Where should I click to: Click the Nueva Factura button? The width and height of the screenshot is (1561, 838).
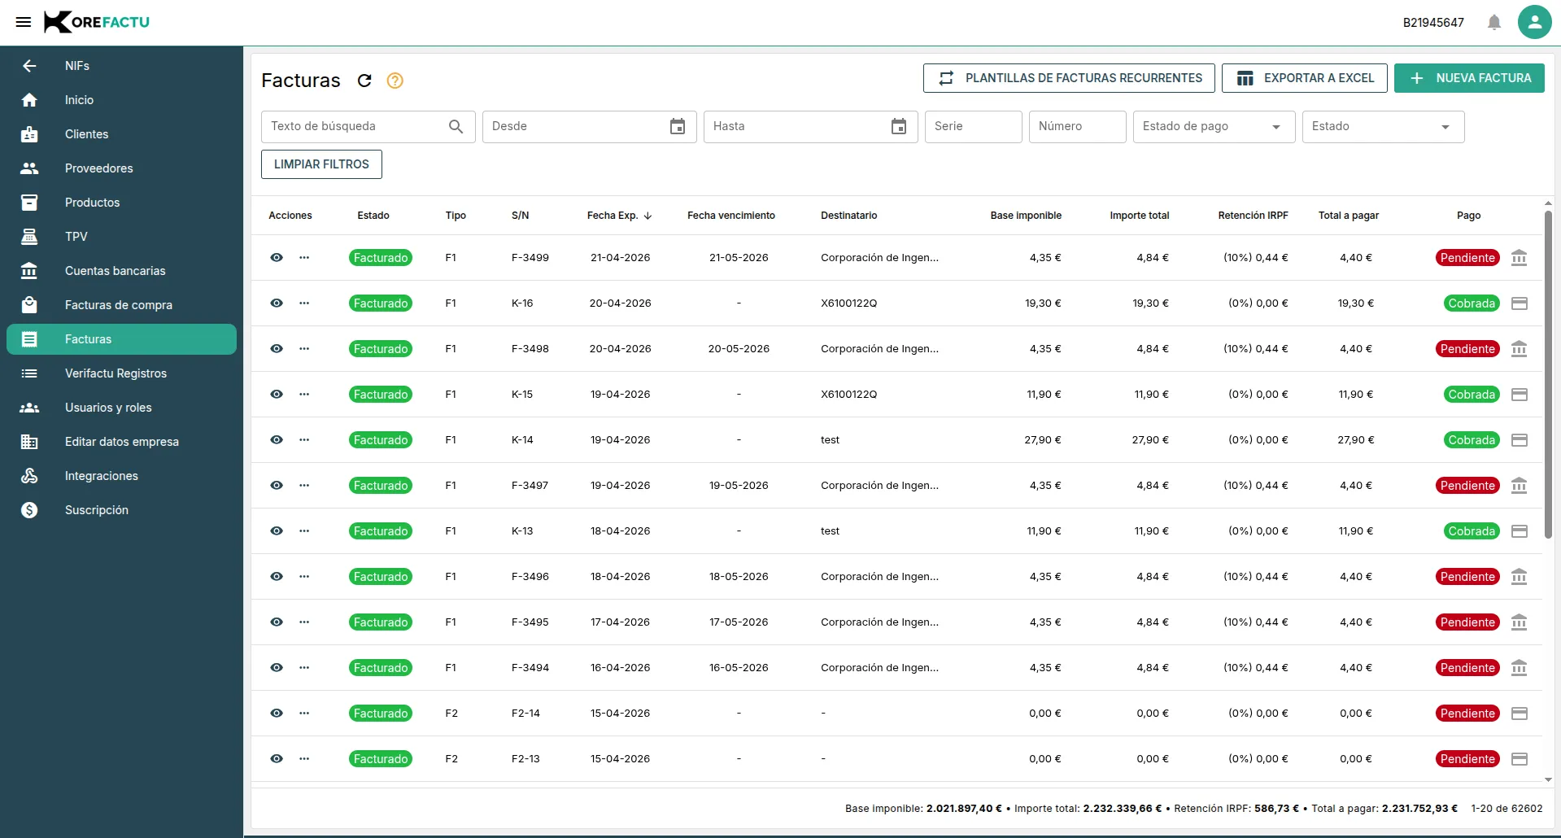click(1469, 78)
